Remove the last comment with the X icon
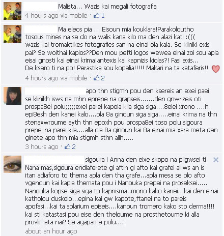Viewport: 224px width, 236px height. tap(216, 160)
